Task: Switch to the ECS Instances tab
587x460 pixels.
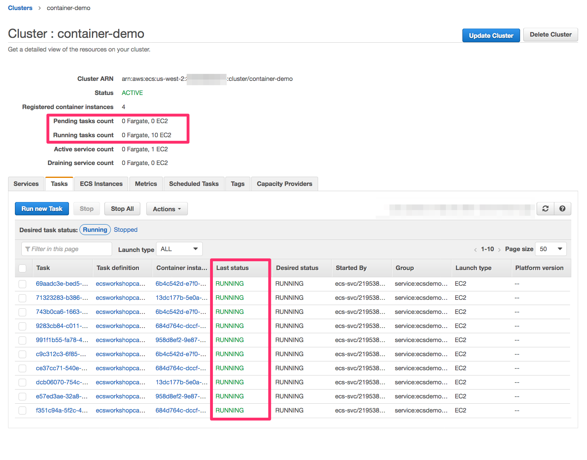Action: [101, 184]
